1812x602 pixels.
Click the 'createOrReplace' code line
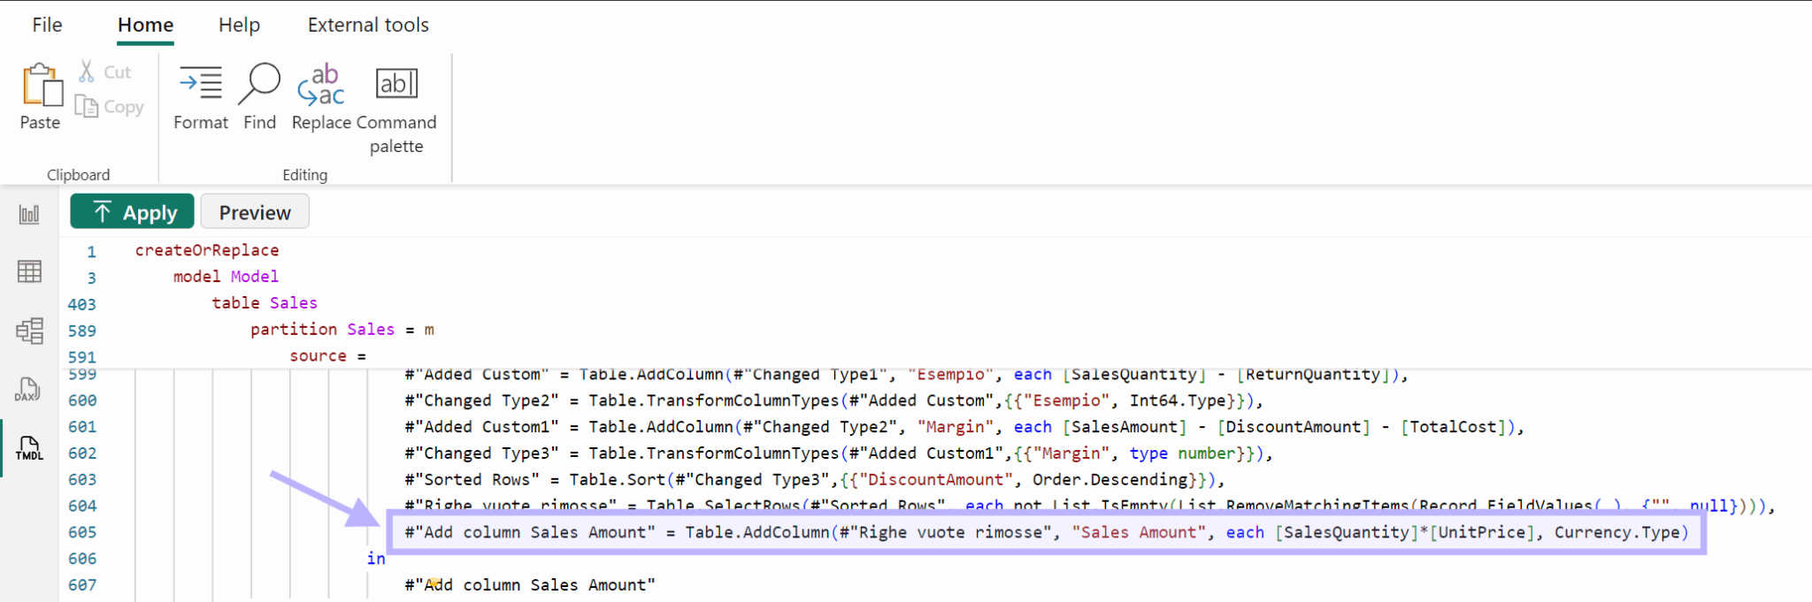pos(207,250)
